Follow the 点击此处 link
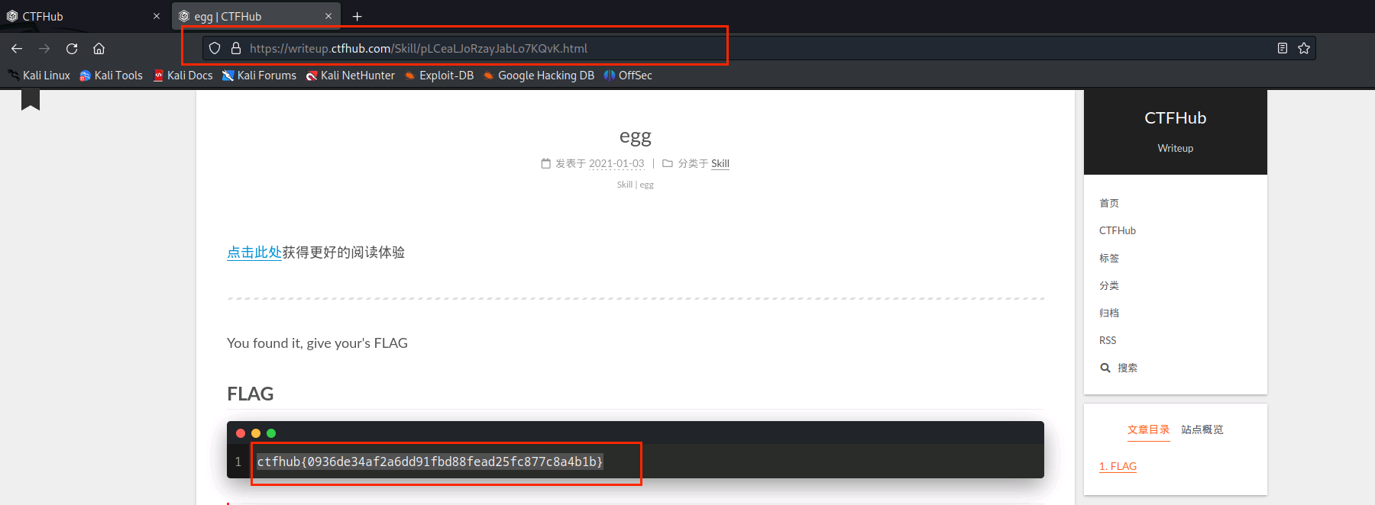Viewport: 1375px width, 505px height. (x=254, y=252)
